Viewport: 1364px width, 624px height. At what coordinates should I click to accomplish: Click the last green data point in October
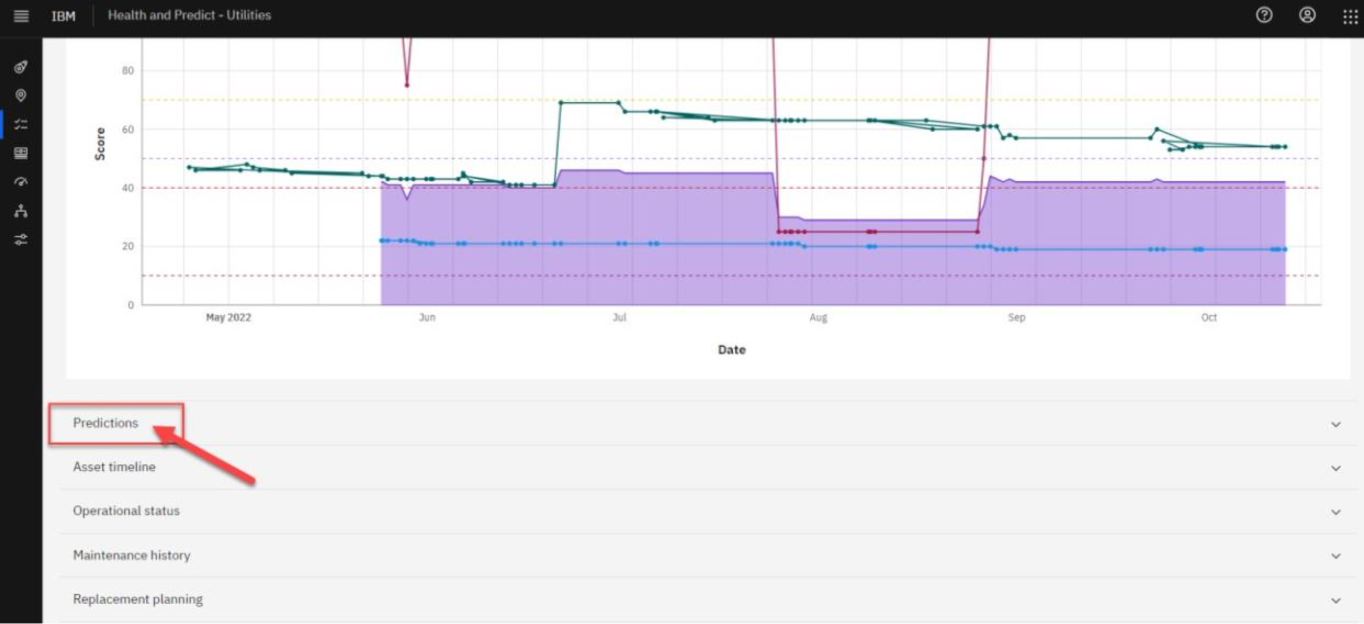1285,146
